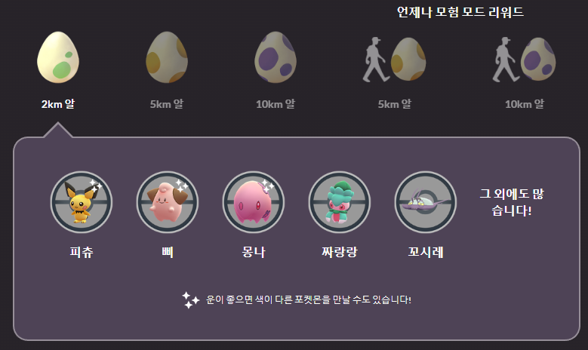588x350 pixels.
Task: Click the Fomantis (짜랑랑) Pokémon icon
Action: coord(340,202)
